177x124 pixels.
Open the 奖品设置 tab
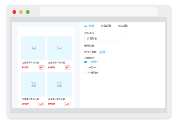point(106,26)
